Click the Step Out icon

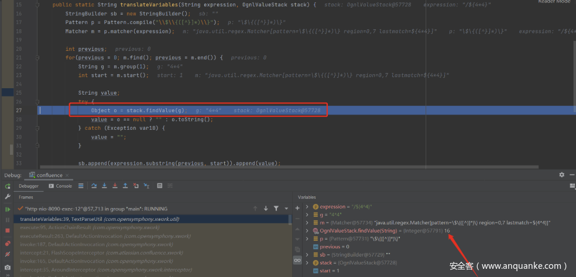tap(125, 186)
